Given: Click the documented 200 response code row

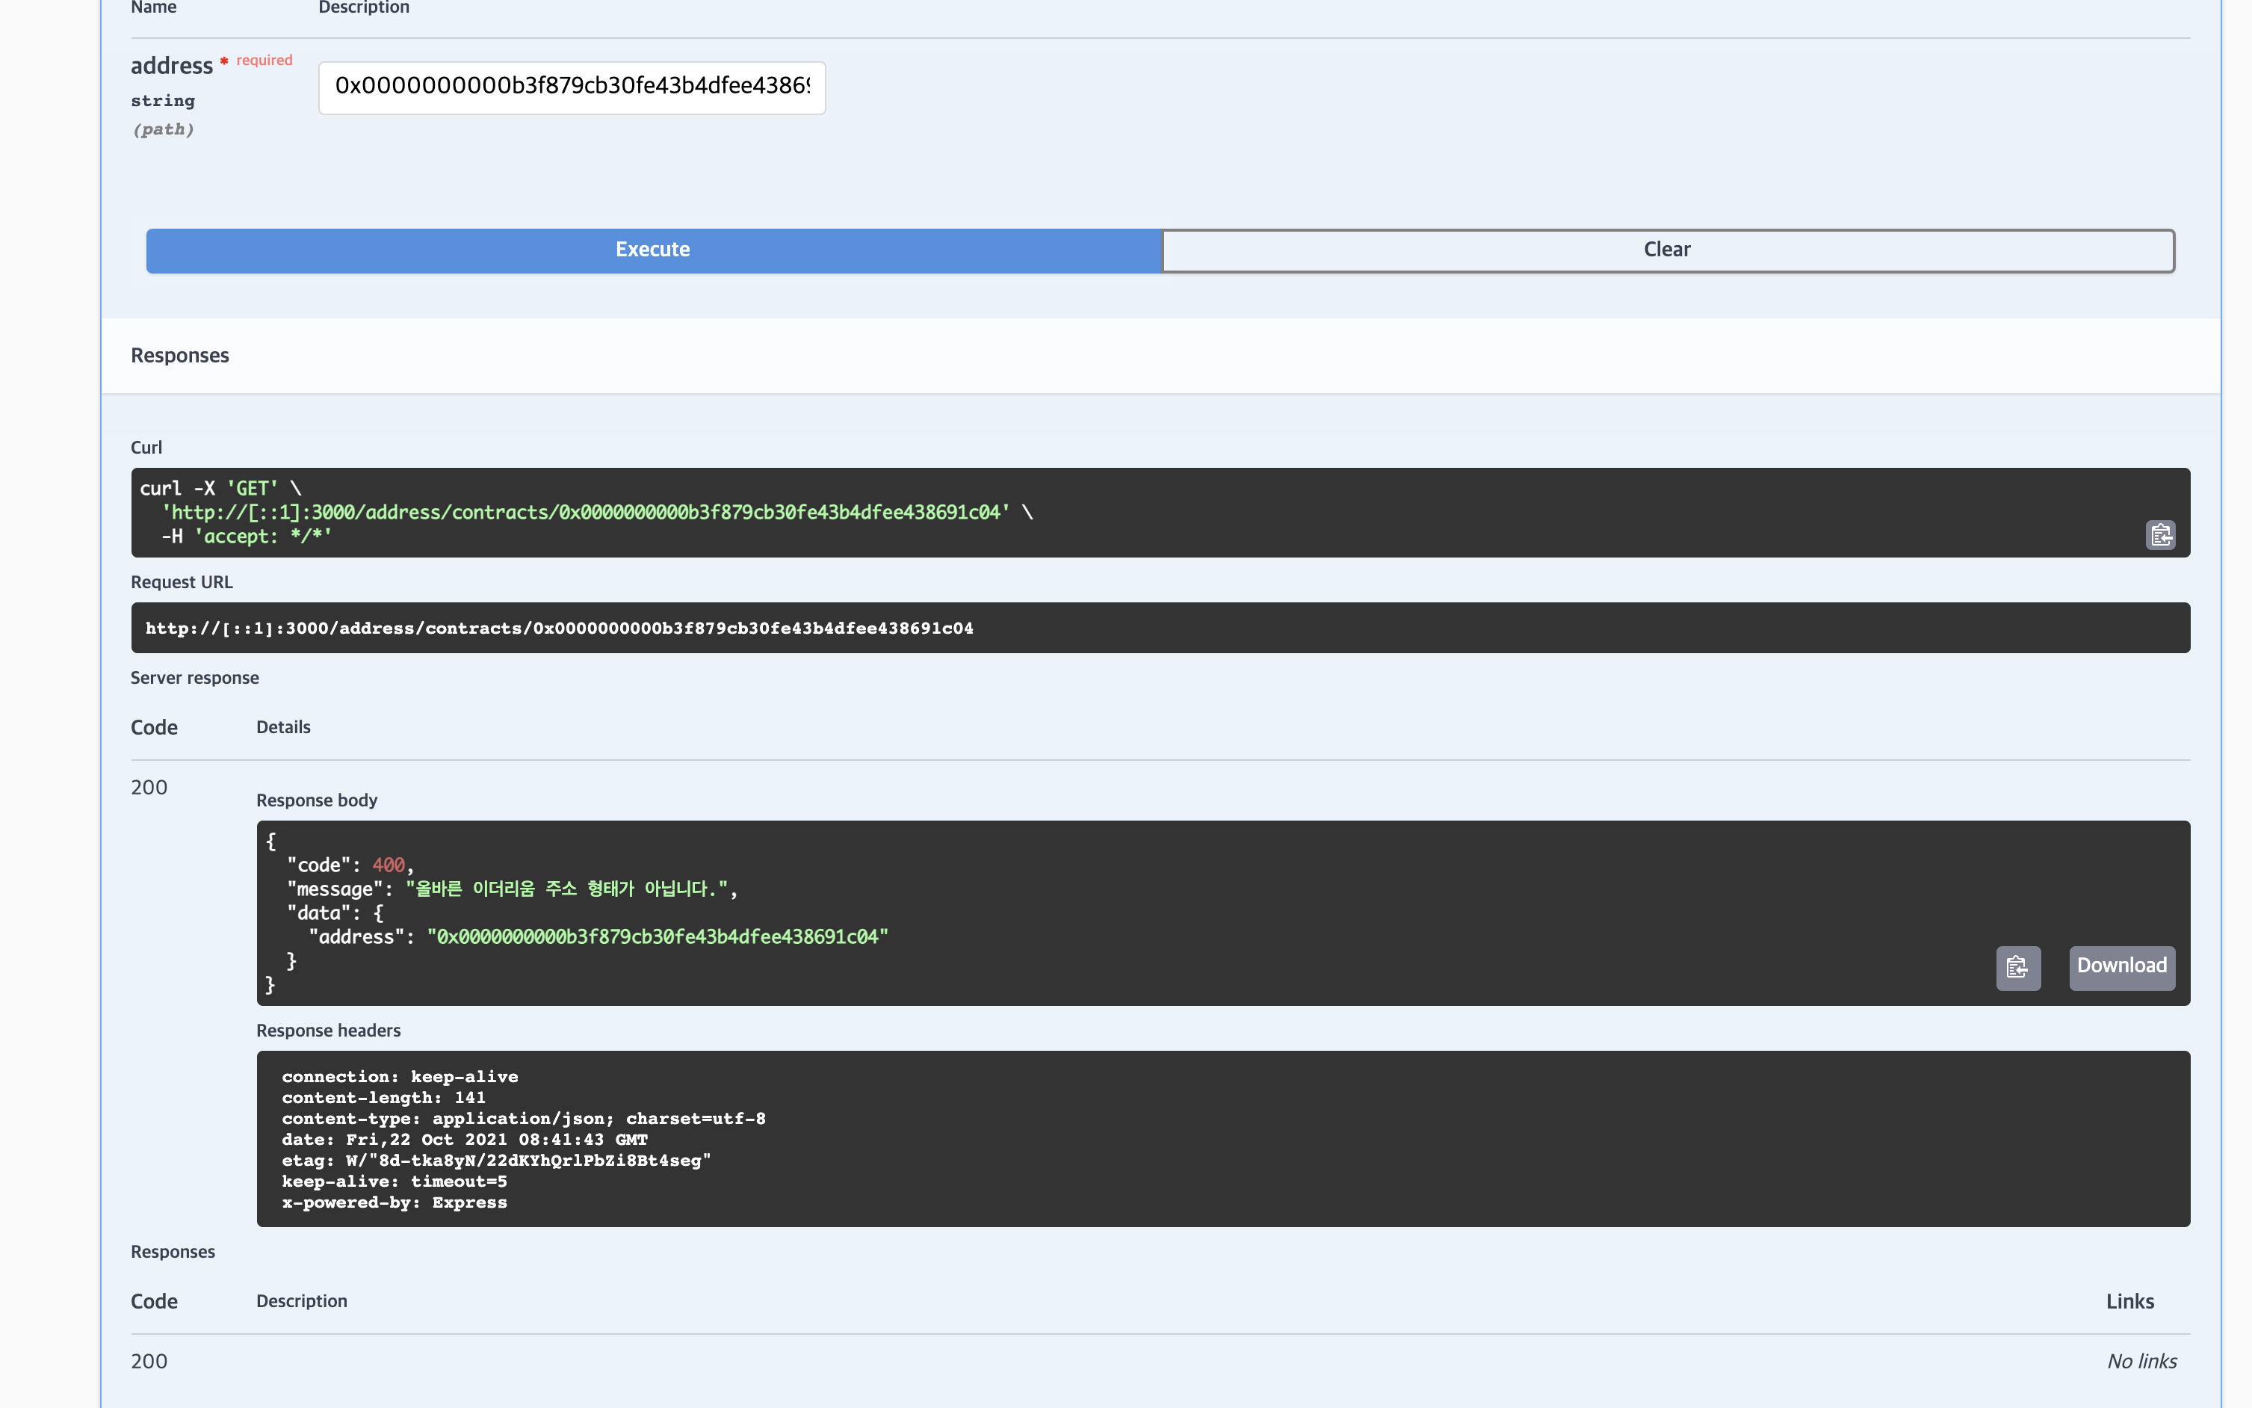Looking at the screenshot, I should (x=149, y=1362).
